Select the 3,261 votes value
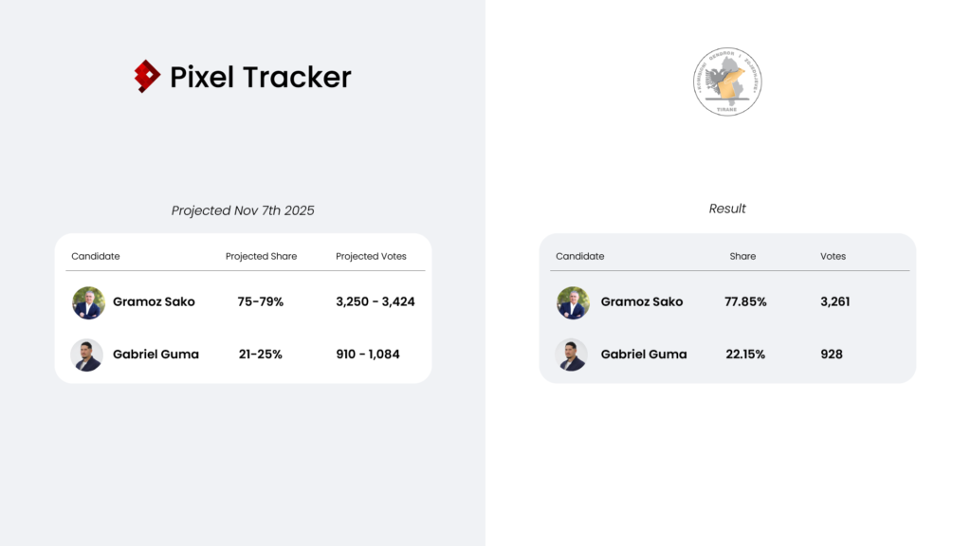The image size is (971, 546). (x=834, y=302)
